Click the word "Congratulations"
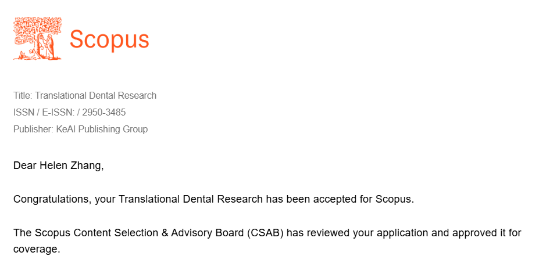 [51, 200]
